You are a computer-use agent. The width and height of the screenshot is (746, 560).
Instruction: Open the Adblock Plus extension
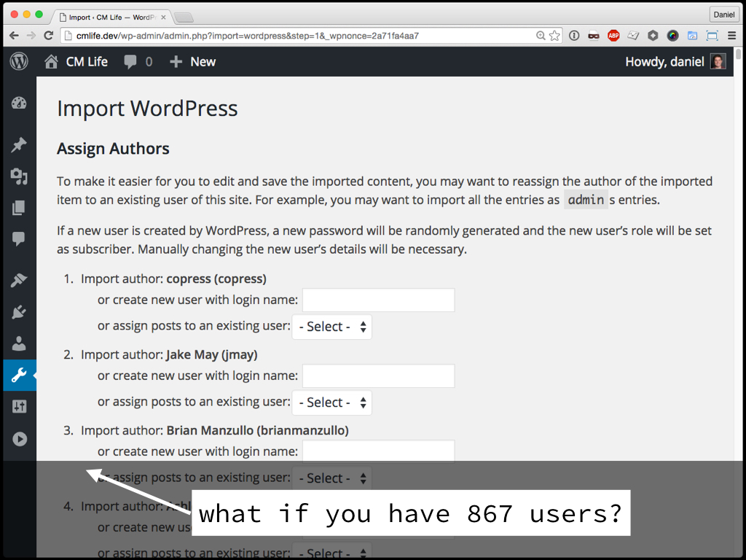point(613,36)
